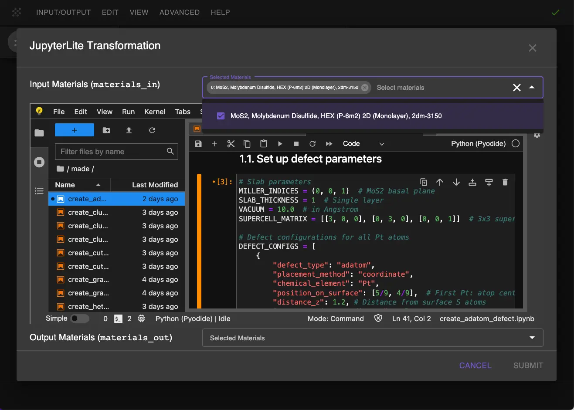Expand the Output Materials dropdown
The width and height of the screenshot is (574, 410).
(x=532, y=338)
